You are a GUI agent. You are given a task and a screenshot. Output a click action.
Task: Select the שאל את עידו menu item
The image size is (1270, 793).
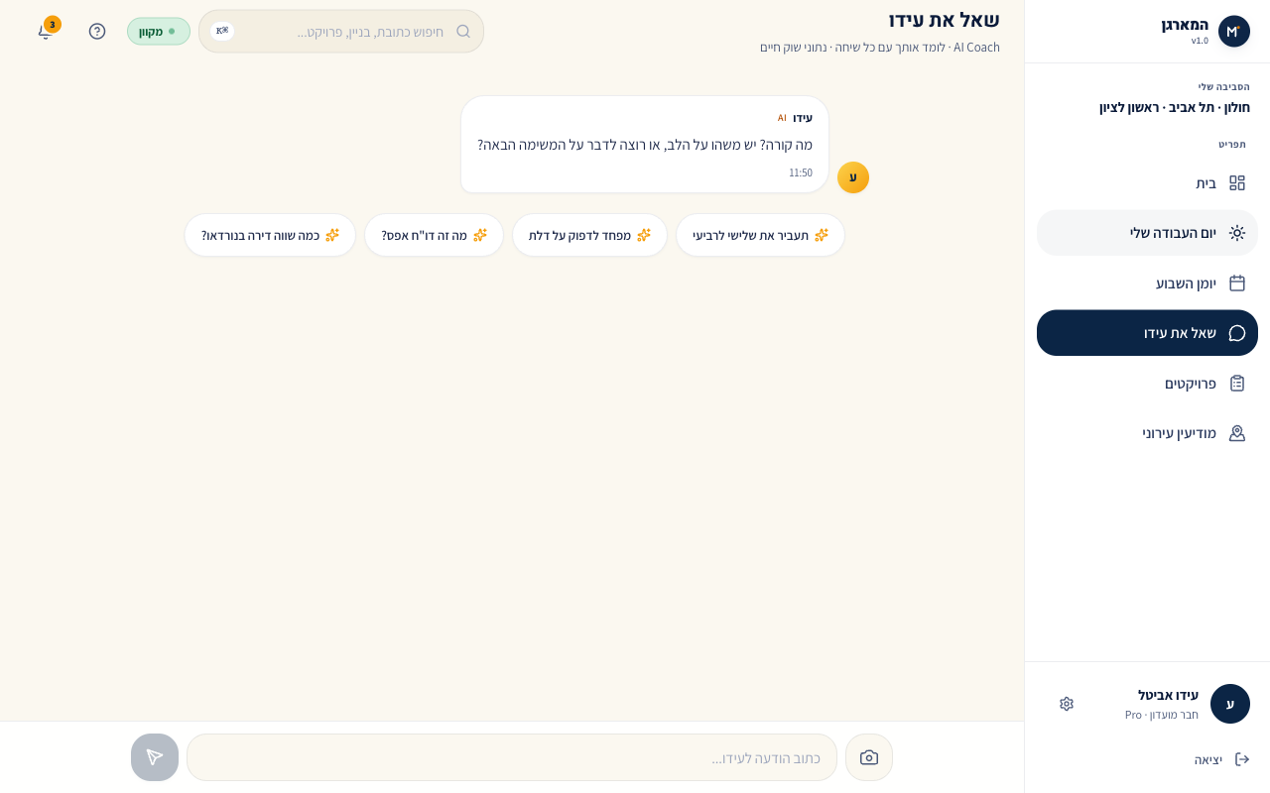click(x=1147, y=333)
